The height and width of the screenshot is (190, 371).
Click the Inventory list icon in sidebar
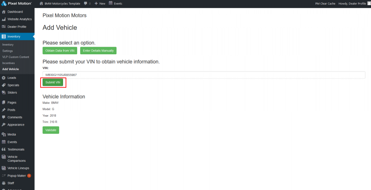4,37
